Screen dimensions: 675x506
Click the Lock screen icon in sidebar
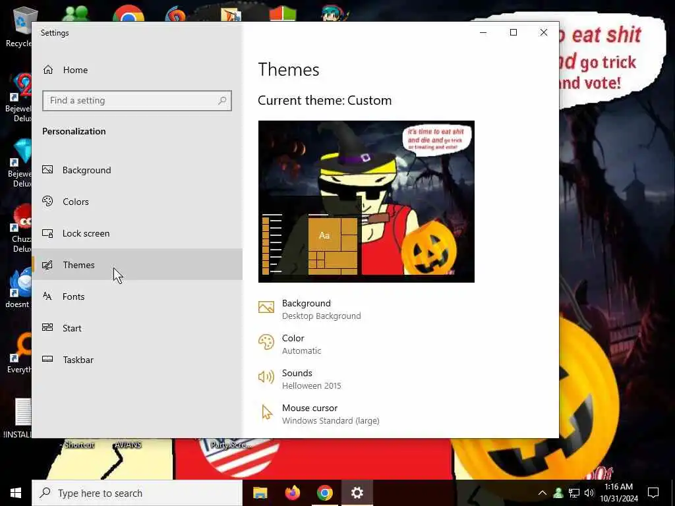click(x=47, y=233)
